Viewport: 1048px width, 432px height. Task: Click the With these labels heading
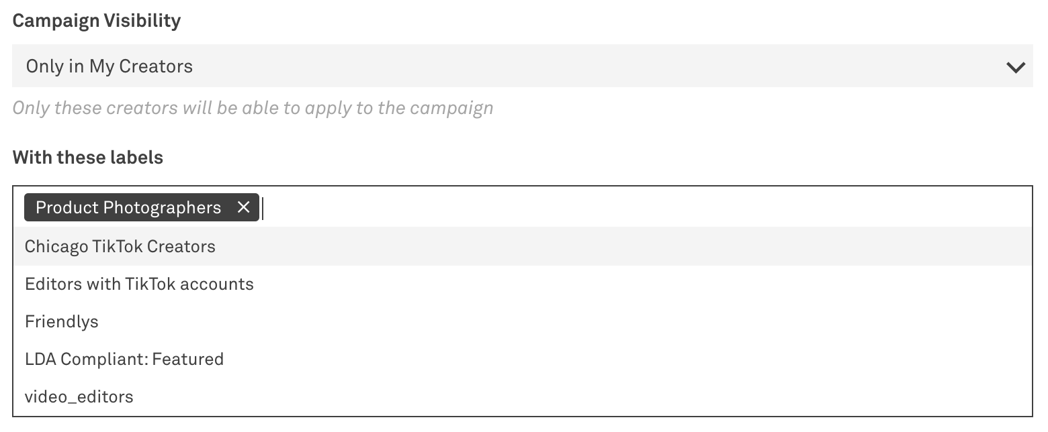coord(87,157)
